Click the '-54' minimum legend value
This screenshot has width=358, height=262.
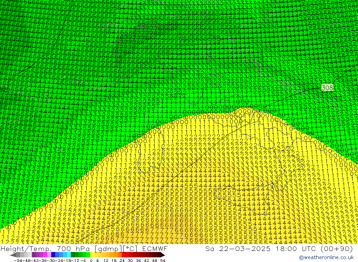pos(17,261)
